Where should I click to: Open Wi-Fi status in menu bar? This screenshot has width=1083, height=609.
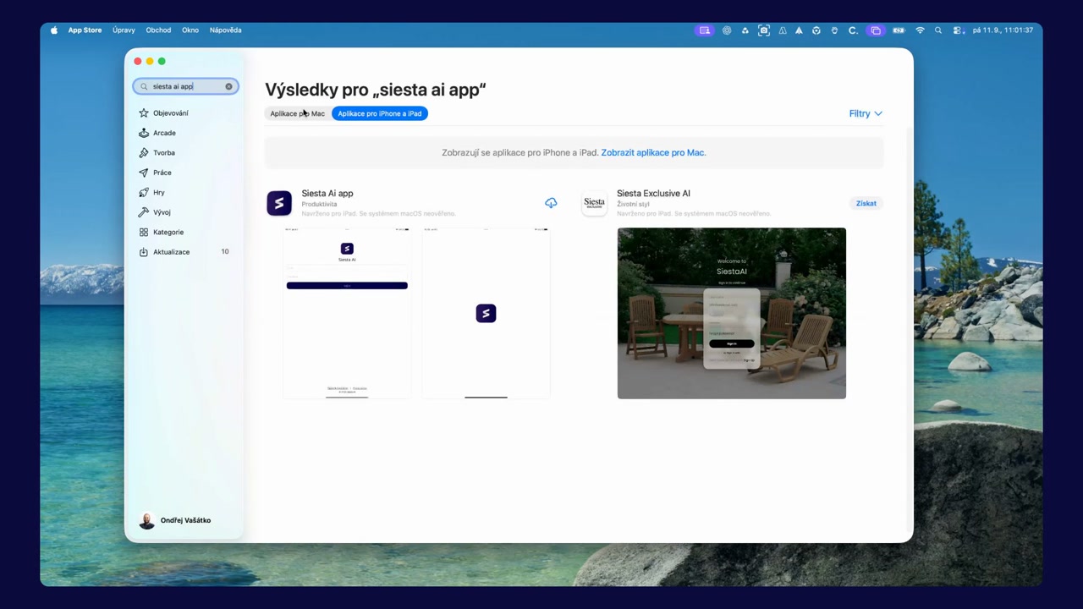920,30
